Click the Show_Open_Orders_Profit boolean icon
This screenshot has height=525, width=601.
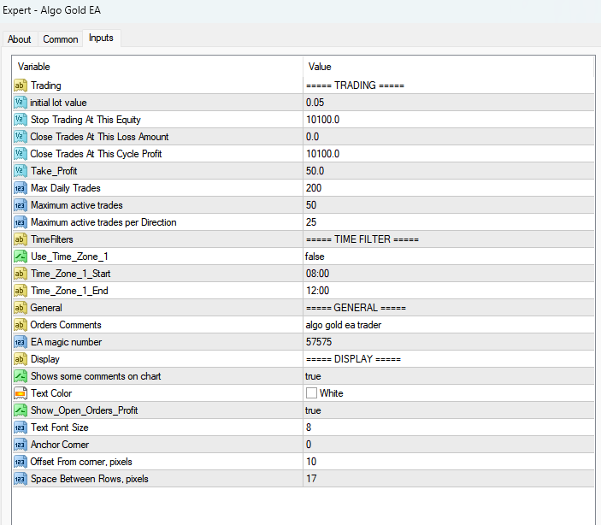(21, 410)
